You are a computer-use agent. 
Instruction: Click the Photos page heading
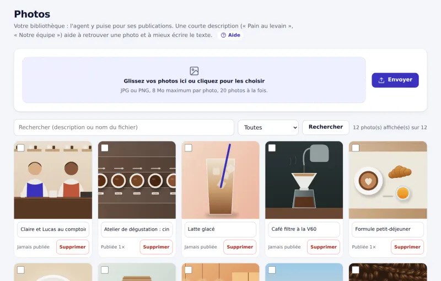coord(32,14)
